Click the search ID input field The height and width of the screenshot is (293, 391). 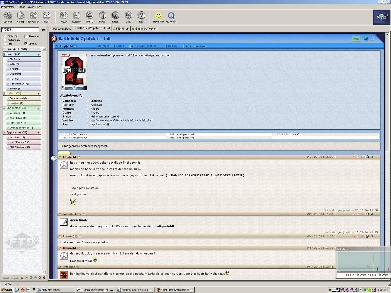20,30
